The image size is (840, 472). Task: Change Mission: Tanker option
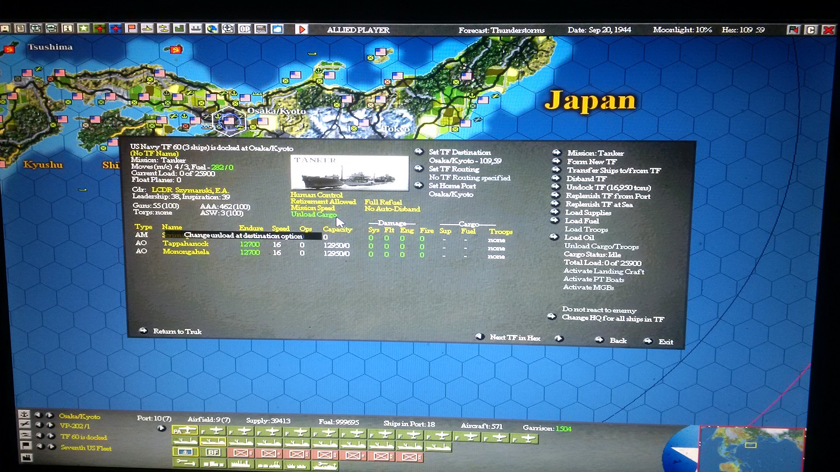(595, 154)
